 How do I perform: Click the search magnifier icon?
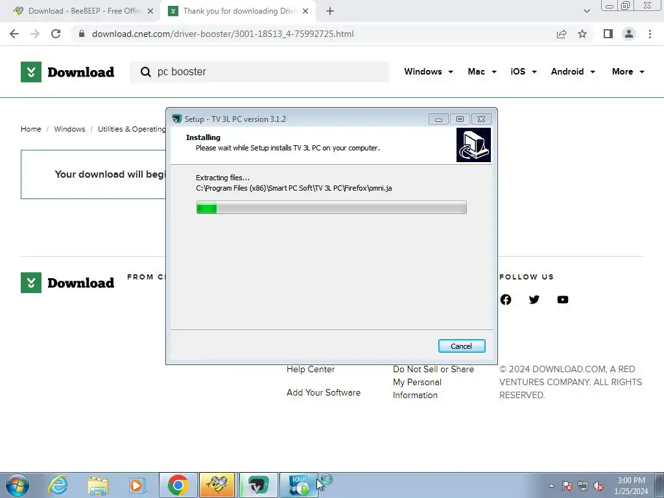pyautogui.click(x=146, y=72)
